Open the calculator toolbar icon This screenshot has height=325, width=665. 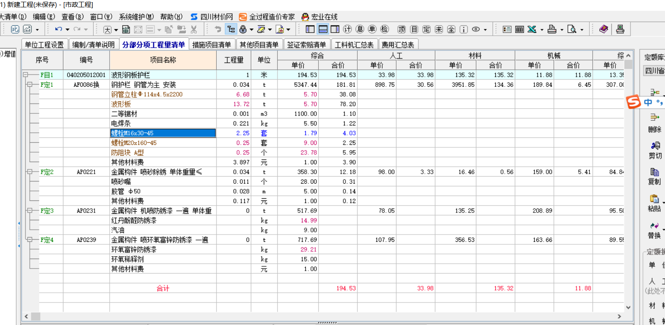click(x=126, y=29)
